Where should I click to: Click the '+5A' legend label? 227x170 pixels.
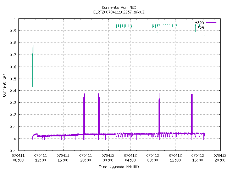201,27
